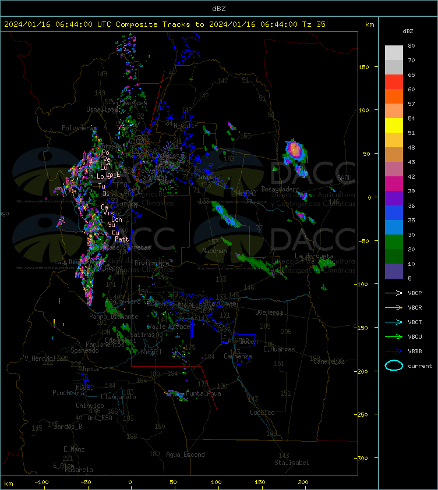Pick the red 60-65 dBZ swatch
This screenshot has height=490, width=438.
click(394, 82)
